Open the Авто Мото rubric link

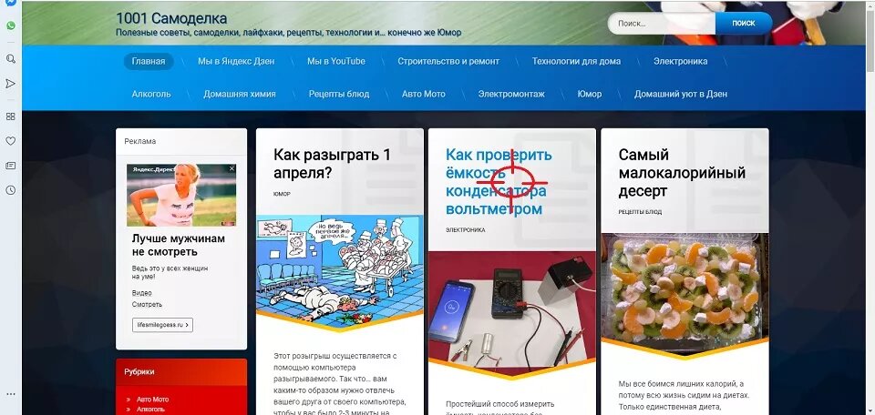152,400
